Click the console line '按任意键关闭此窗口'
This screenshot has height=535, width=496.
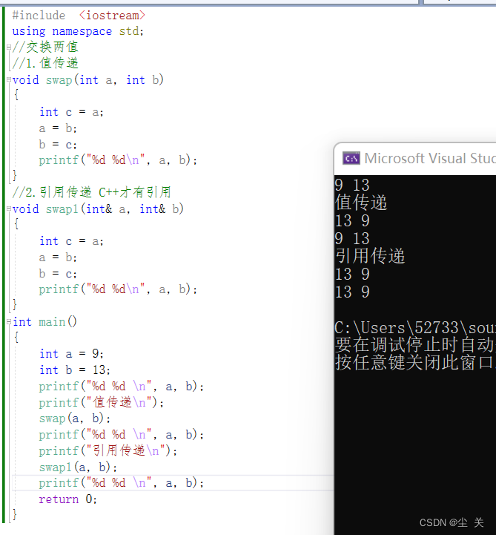[415, 362]
